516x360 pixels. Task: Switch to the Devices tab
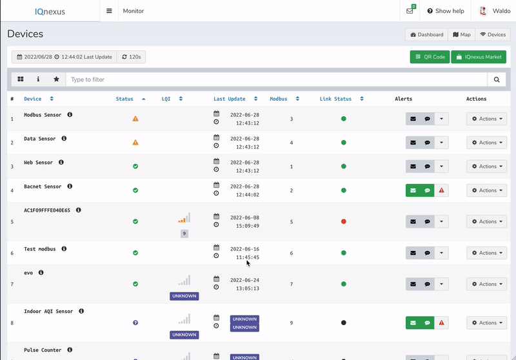493,35
